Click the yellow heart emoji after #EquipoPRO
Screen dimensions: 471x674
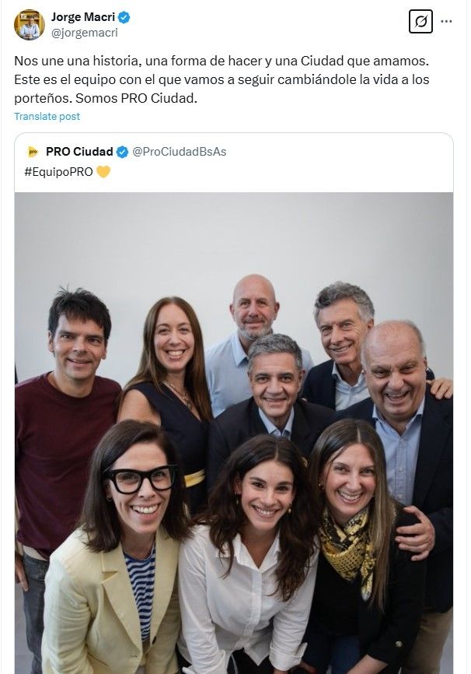(x=103, y=171)
